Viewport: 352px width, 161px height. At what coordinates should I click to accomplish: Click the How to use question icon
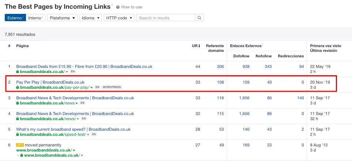pos(118,7)
